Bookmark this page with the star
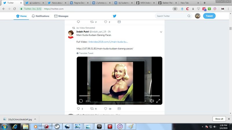Viewport: 232px width, 130px height. coord(175,9)
